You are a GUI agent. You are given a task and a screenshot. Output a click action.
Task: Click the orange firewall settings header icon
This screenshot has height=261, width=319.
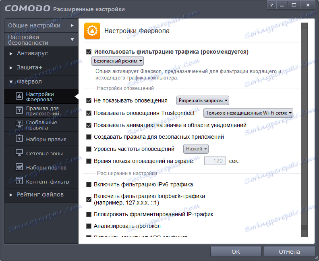92,31
